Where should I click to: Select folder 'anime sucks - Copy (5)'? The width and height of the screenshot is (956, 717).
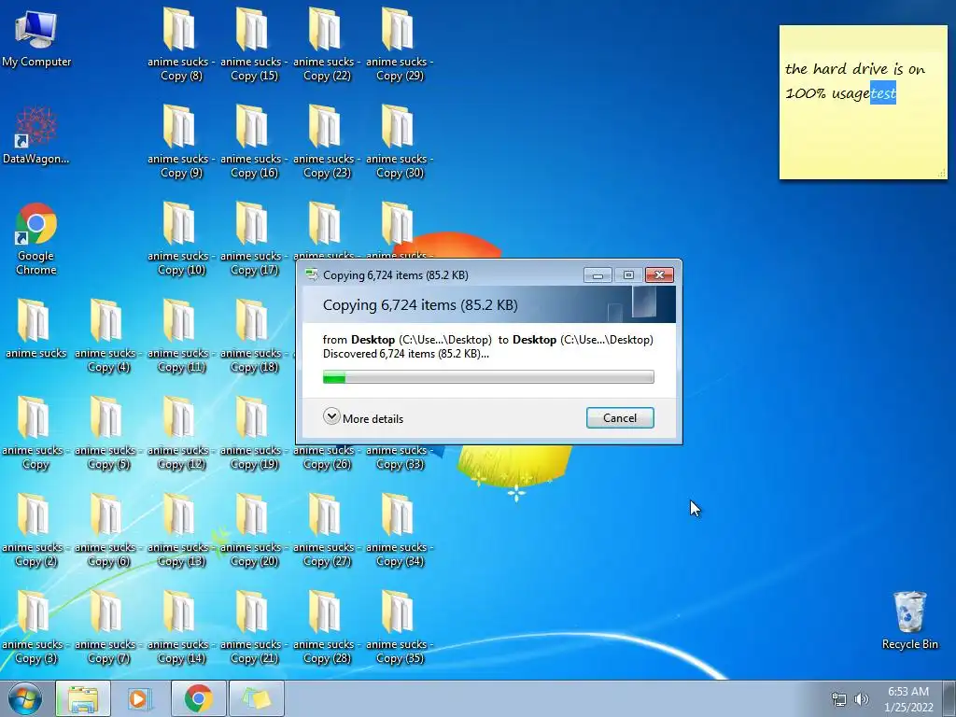point(108,433)
